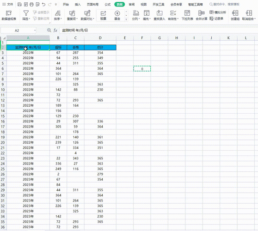Click the 下拉列表 dropdown list icon
The height and width of the screenshot is (231, 258).
(187, 13)
